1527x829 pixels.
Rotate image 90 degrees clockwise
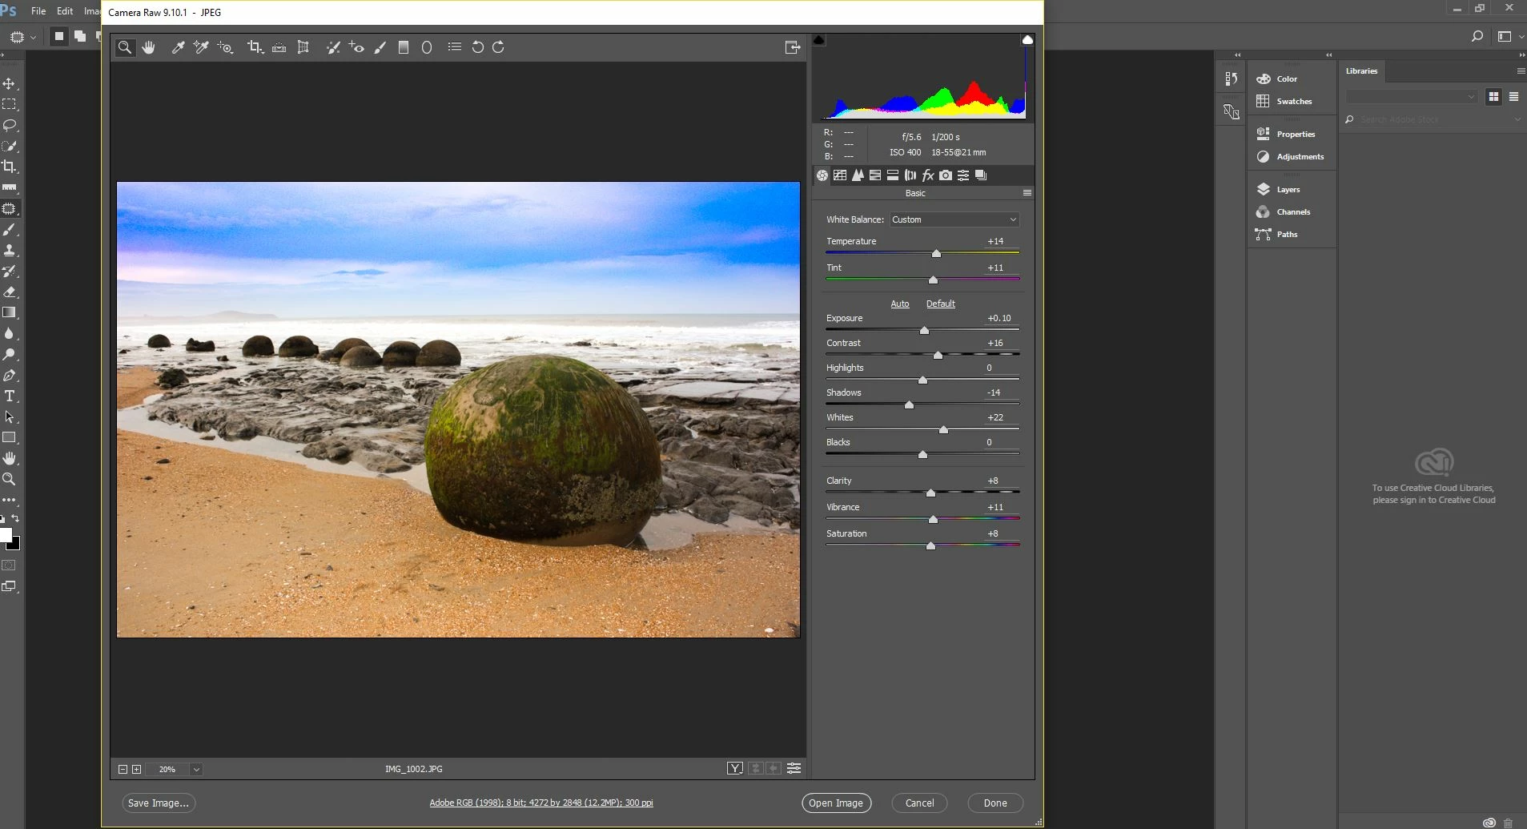click(498, 47)
